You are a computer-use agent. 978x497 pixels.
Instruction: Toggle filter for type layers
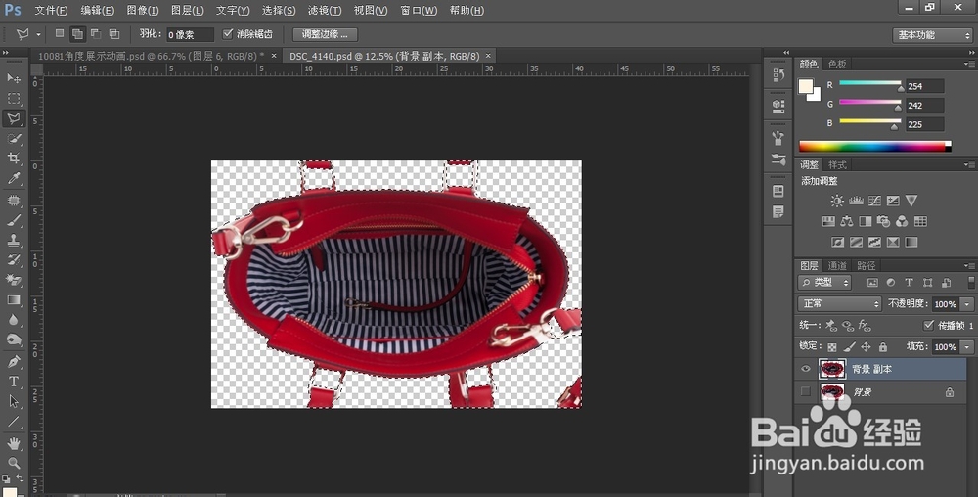(909, 283)
